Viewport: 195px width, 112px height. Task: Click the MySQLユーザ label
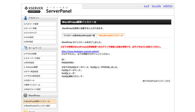[x=69, y=73]
